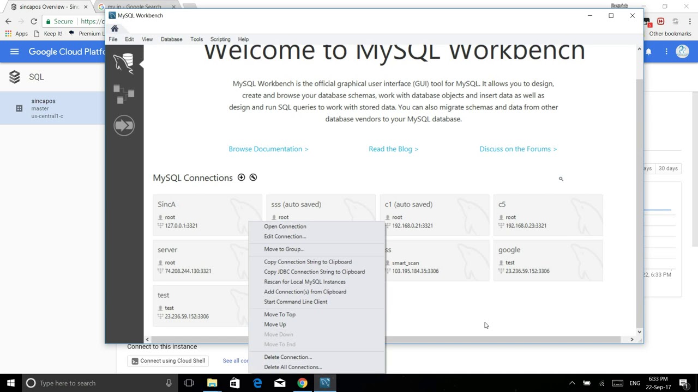Add a new MySQL connection with plus icon

(x=241, y=177)
